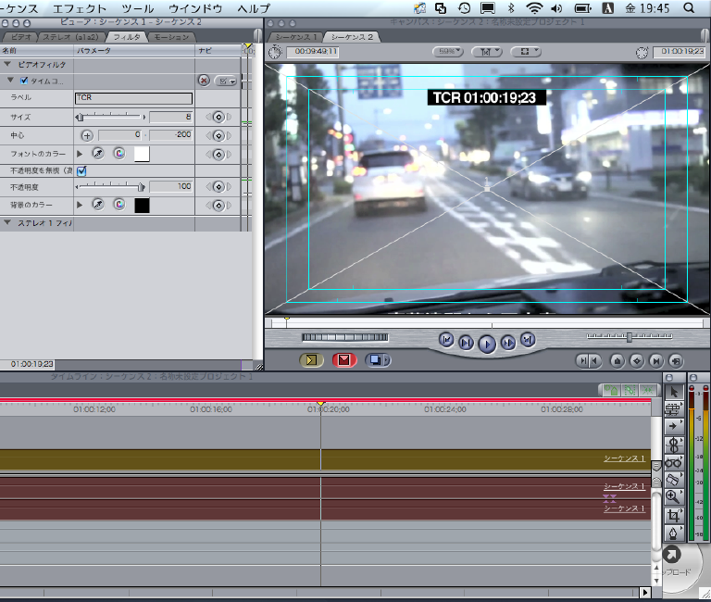Click the ラベル text field containing TCR

coord(133,97)
